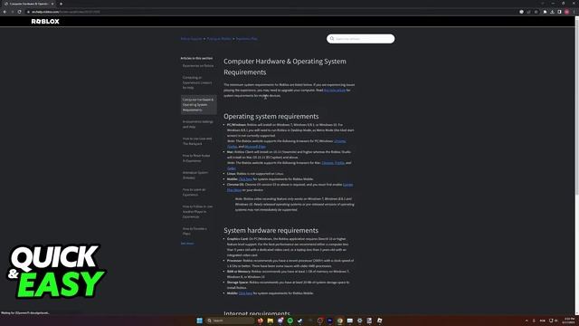Open the Chrome link in the PC/Windows browsers note

coord(340,141)
